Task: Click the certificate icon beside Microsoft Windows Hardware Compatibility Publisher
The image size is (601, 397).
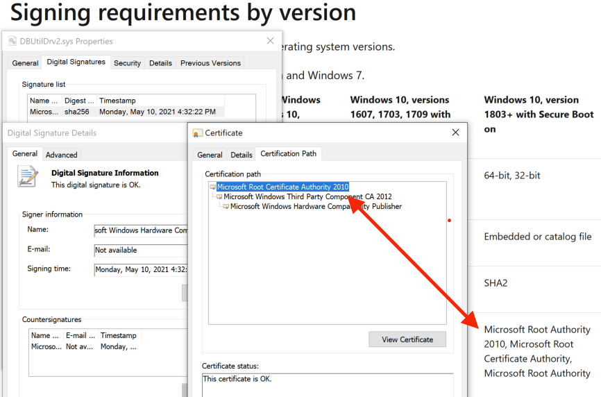Action: [226, 206]
